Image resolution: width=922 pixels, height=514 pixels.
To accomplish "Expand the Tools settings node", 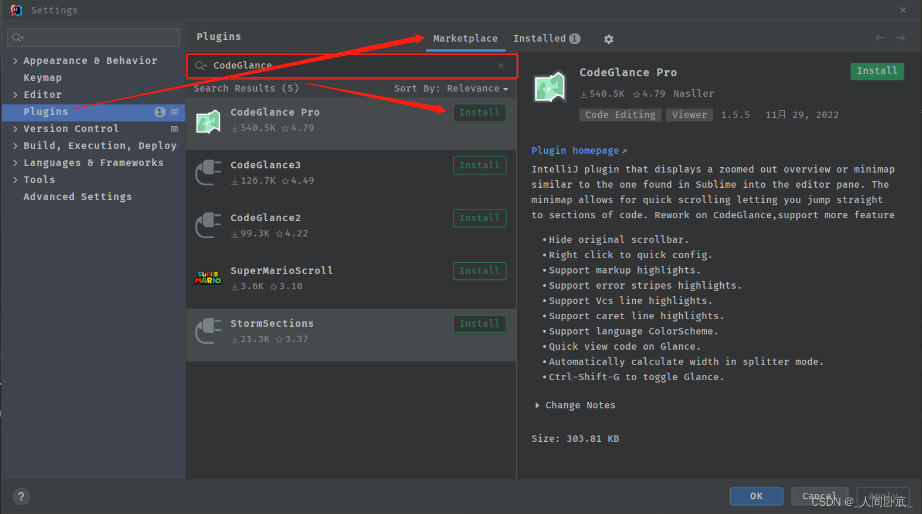I will pyautogui.click(x=15, y=180).
